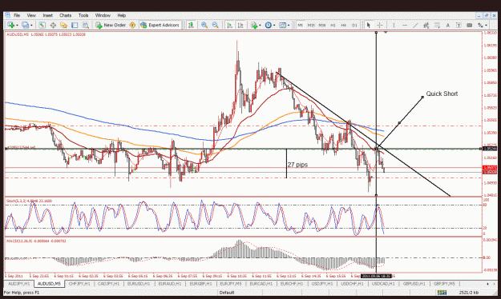Screen dimensions: 501x299
Task: Open the Help menu
Action: [121, 15]
